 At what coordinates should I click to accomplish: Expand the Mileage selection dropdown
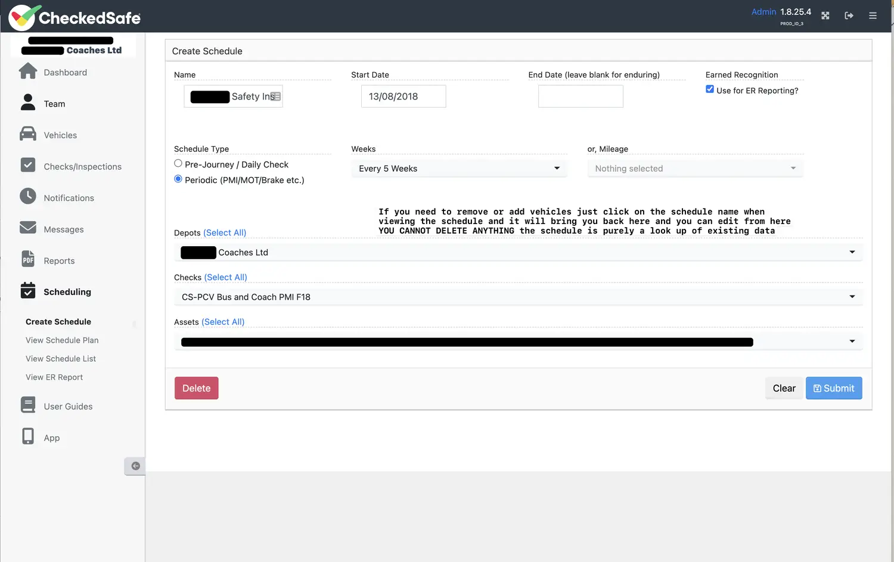[694, 168]
